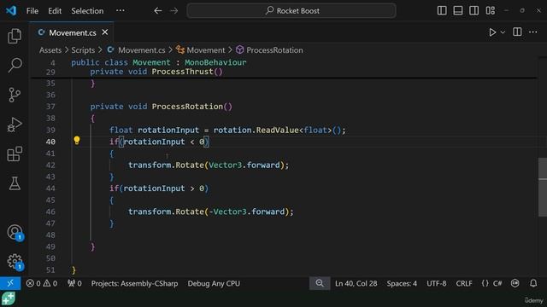547x307 pixels.
Task: Open the Source Control view
Action: (15, 95)
